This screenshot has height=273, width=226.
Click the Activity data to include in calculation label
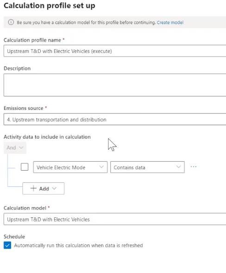(47, 137)
